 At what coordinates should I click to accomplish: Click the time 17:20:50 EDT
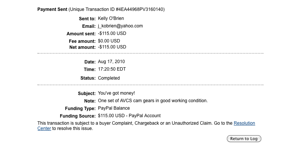point(112,69)
